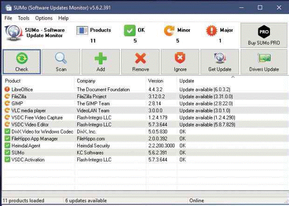Click version 4.4.3.2 cell
Image resolution: width=289 pixels, height=206 pixels.
pos(155,90)
